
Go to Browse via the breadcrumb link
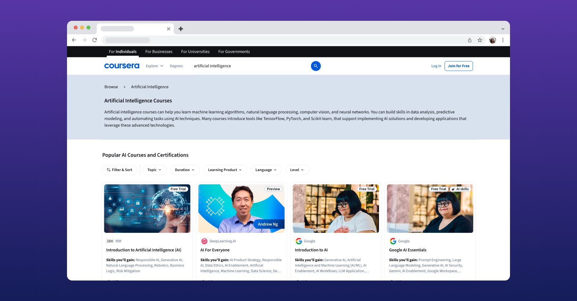pos(111,87)
